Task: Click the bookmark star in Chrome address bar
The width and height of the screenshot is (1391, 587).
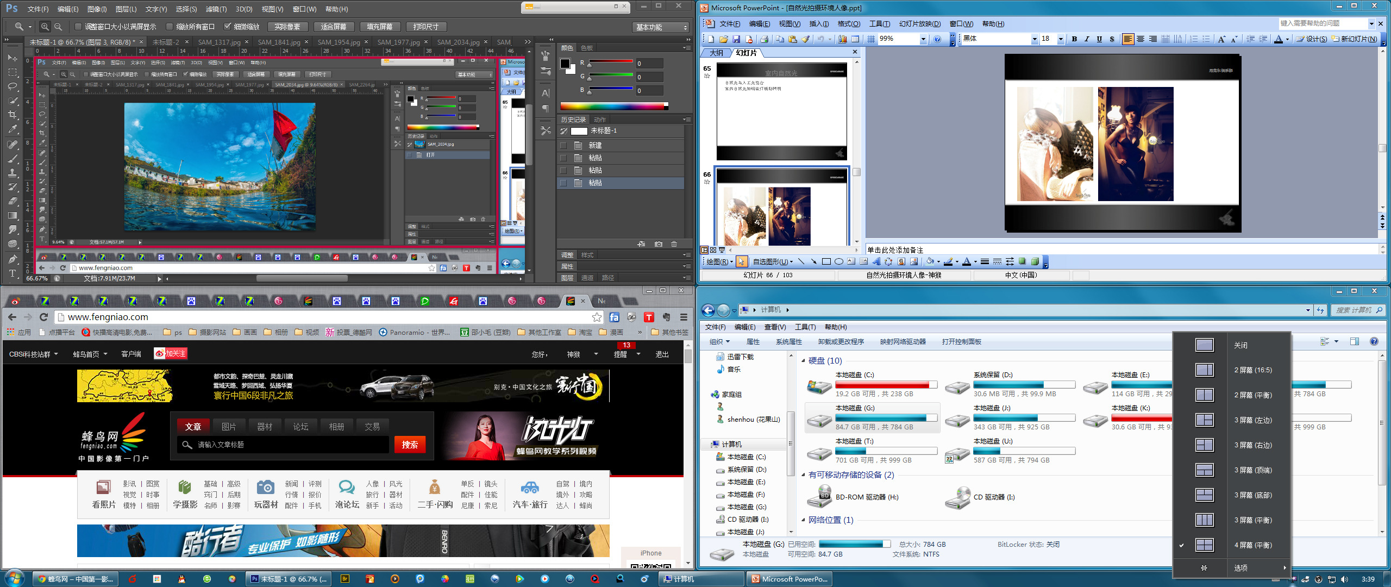Action: (x=597, y=317)
